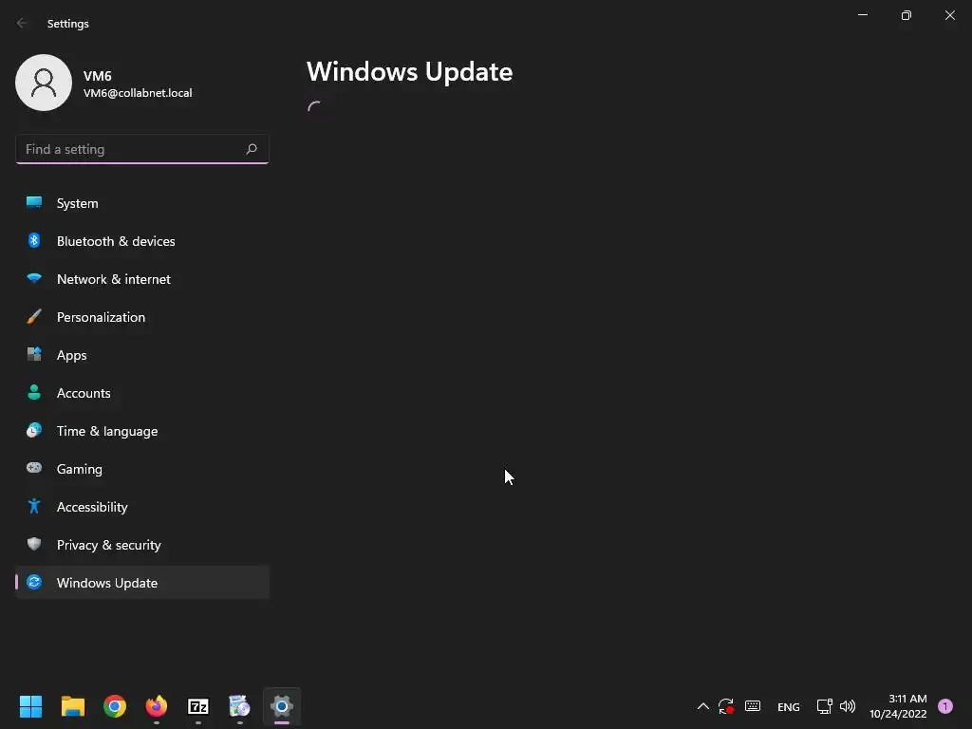Show hidden system tray icons chevron

pyautogui.click(x=703, y=706)
